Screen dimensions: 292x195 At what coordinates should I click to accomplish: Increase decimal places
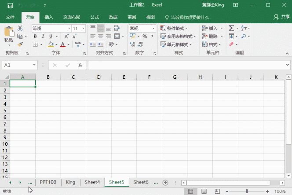pos(132,44)
